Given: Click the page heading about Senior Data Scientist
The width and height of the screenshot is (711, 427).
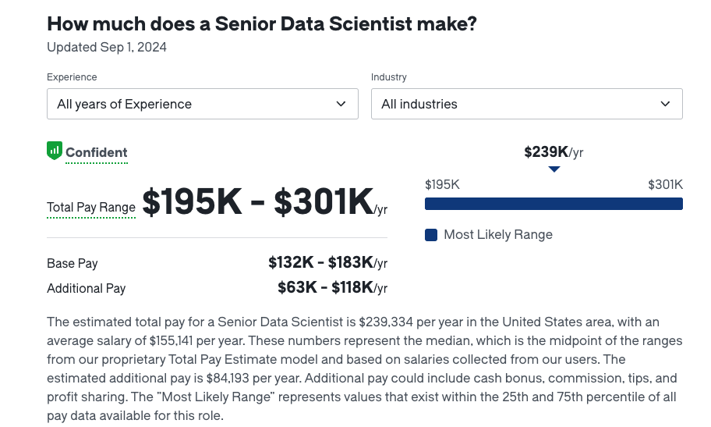Looking at the screenshot, I should [x=262, y=23].
